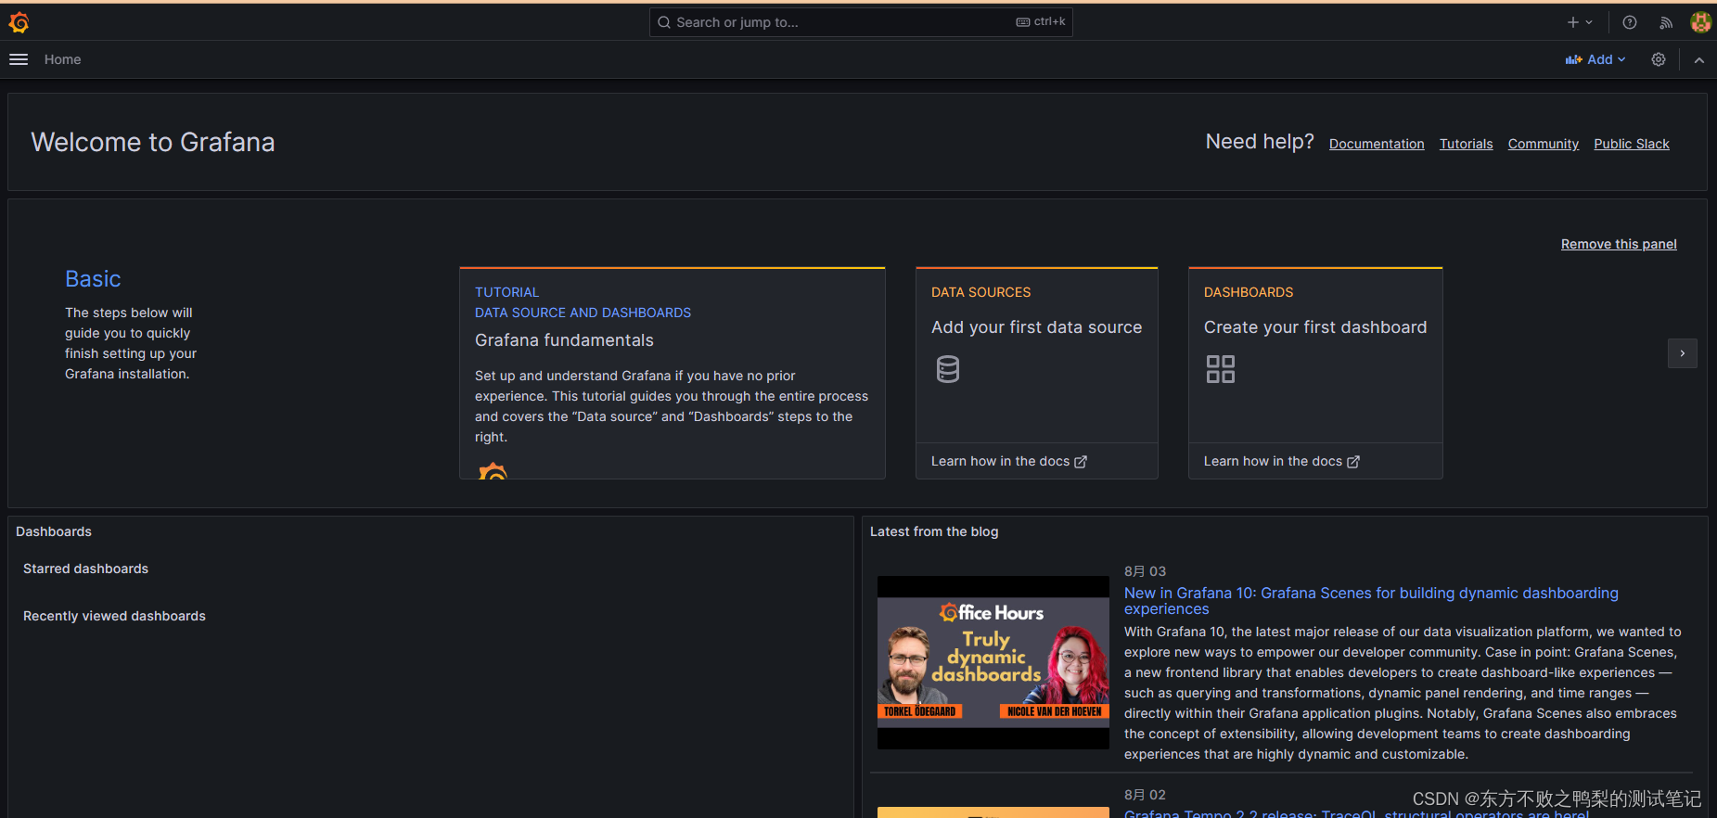
Task: Click the Latest from the blog title
Action: [934, 531]
